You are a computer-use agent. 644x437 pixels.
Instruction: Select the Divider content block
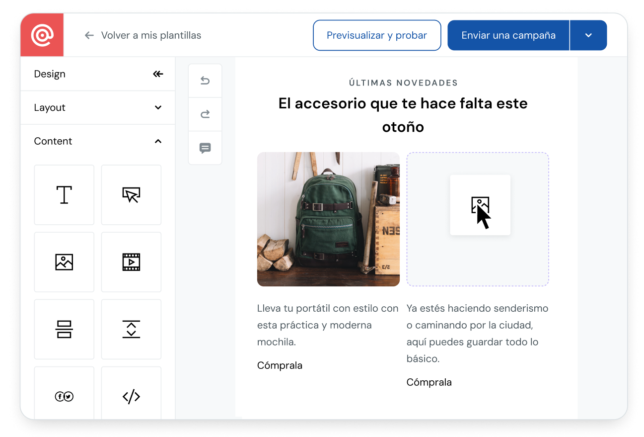pyautogui.click(x=64, y=329)
